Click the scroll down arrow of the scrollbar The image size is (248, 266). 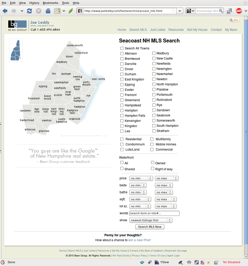click(x=246, y=257)
